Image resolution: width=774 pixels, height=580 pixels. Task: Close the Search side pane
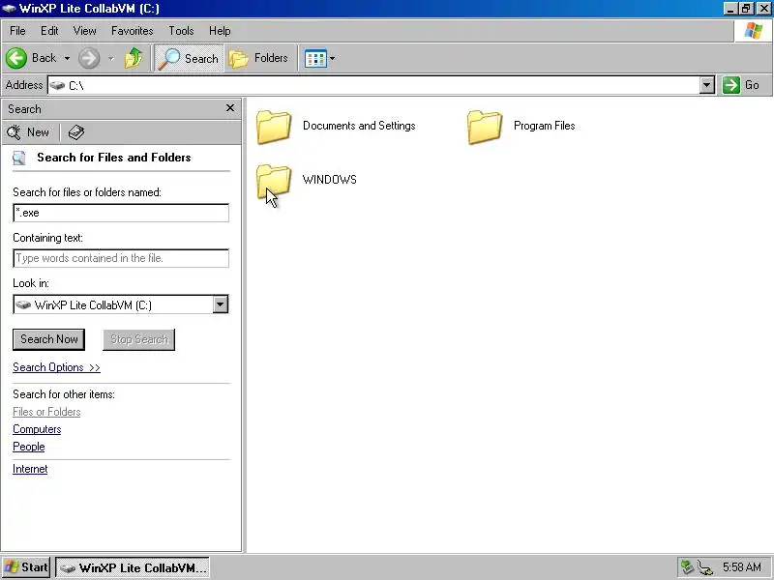230,108
